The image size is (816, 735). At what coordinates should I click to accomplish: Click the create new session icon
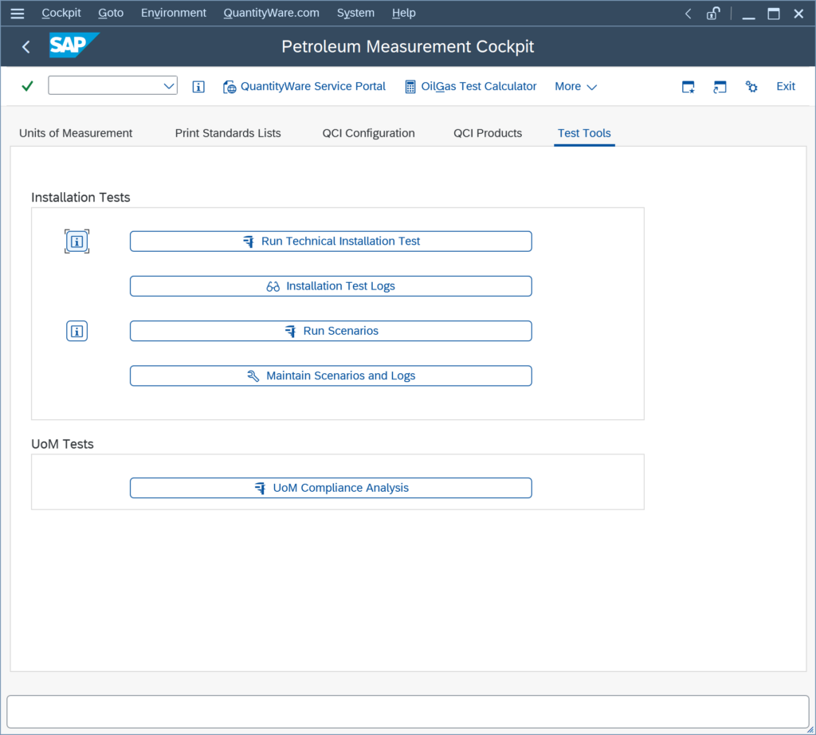688,87
